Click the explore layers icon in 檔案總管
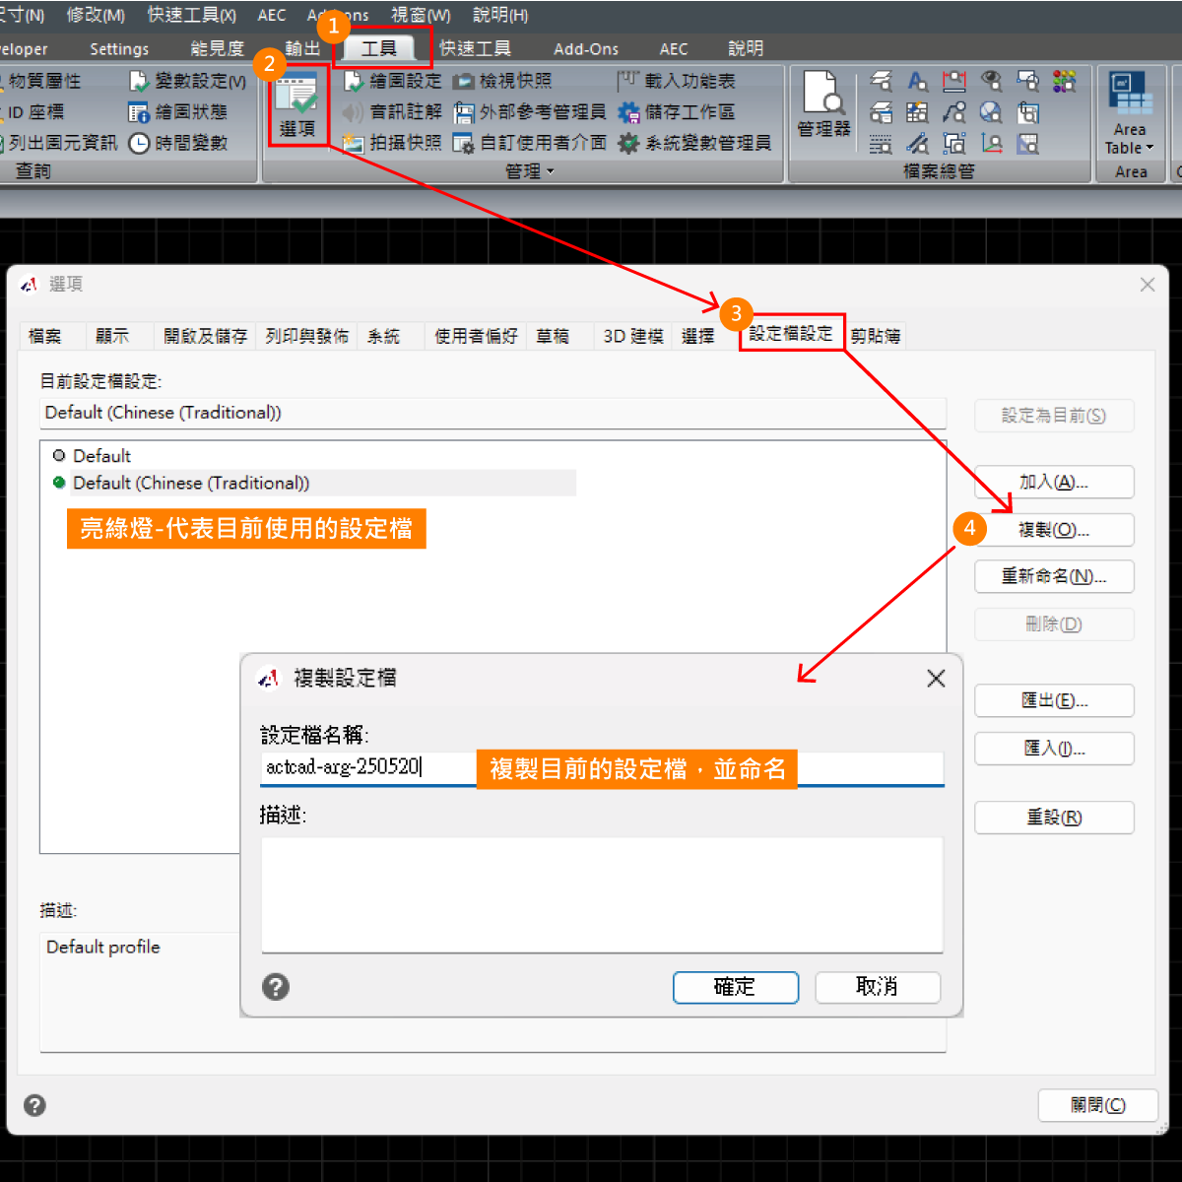1182x1182 pixels. tap(882, 81)
